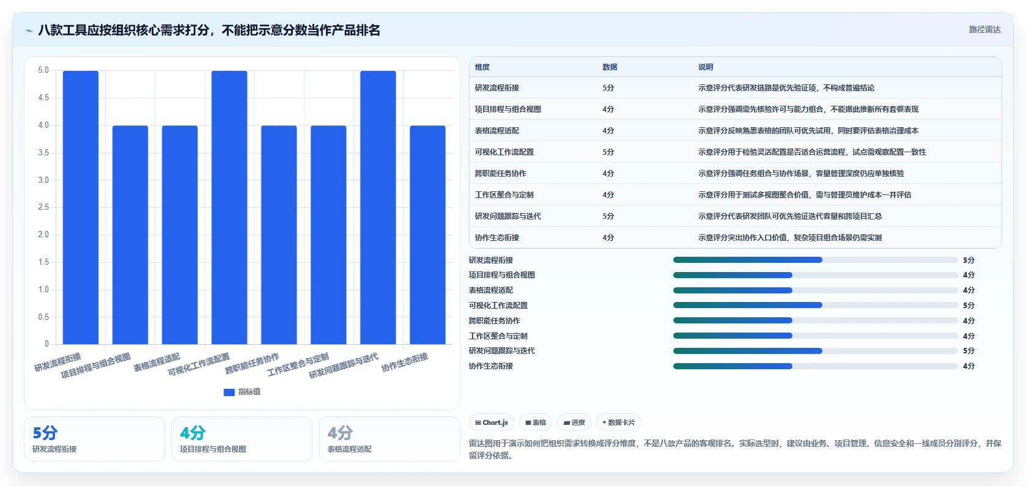Click table cell 项目排程与组合视图 in 维度 column

point(508,109)
